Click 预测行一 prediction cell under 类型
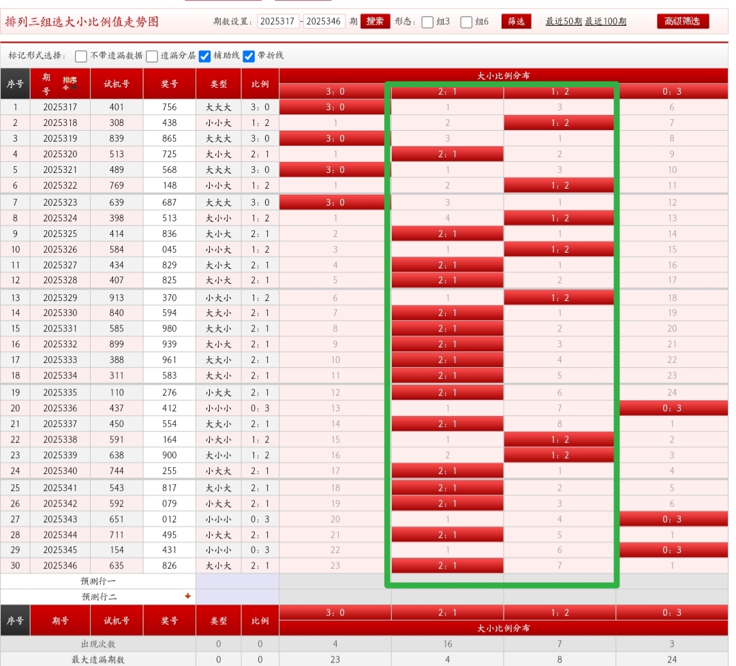The image size is (736, 666). coord(218,581)
